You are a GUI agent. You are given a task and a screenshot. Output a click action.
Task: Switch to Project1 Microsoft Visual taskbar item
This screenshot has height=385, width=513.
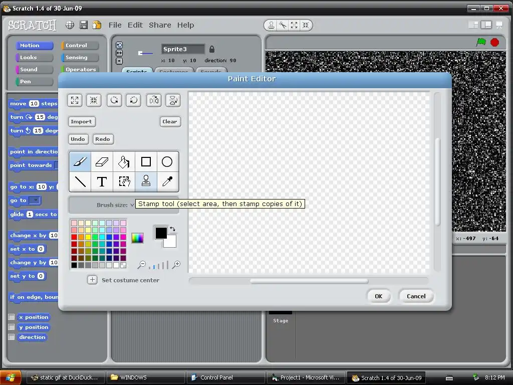coord(306,377)
